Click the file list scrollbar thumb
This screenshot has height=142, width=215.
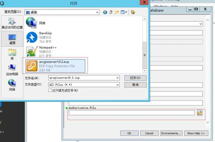144,55
